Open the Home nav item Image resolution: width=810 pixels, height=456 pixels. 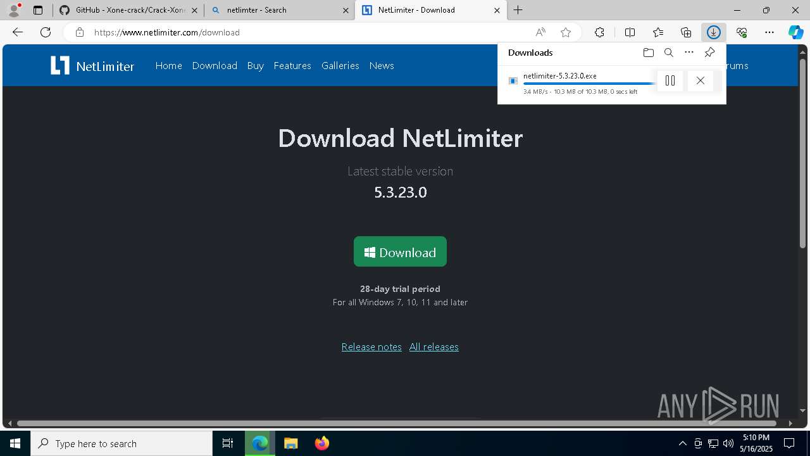(x=168, y=66)
